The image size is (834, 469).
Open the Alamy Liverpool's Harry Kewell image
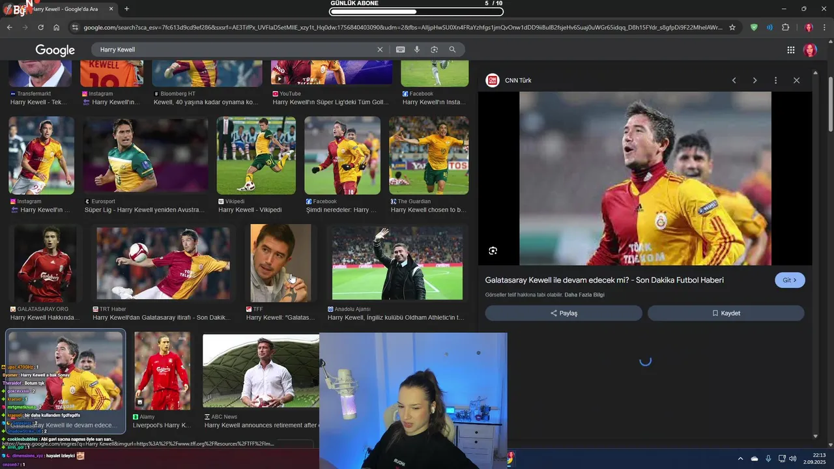point(162,371)
